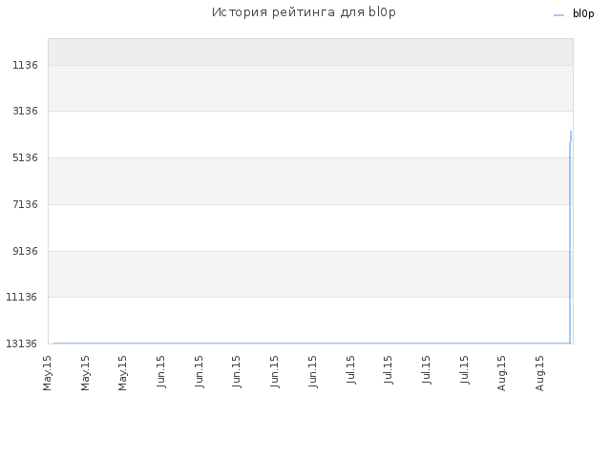Select the 9136 y-axis label

click(x=26, y=251)
